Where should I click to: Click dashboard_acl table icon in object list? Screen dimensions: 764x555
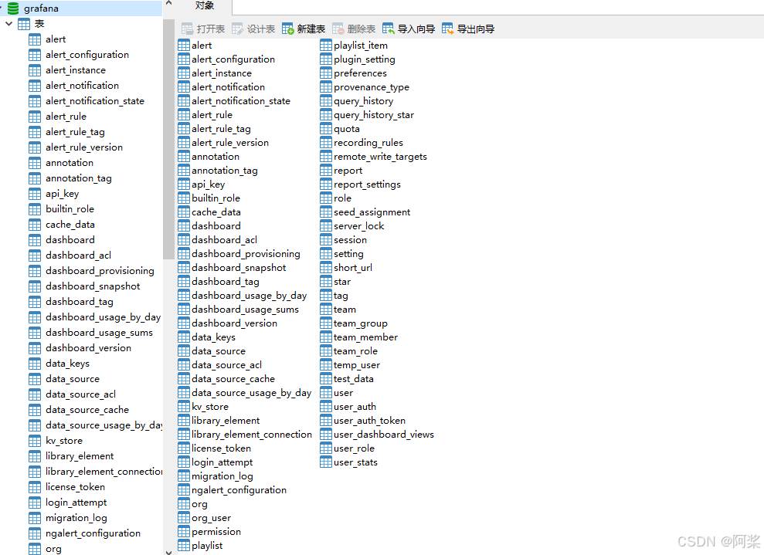pos(184,240)
